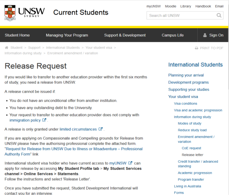Click the UNSW Sydney crest logo
The height and width of the screenshot is (195, 229).
(x=10, y=13)
